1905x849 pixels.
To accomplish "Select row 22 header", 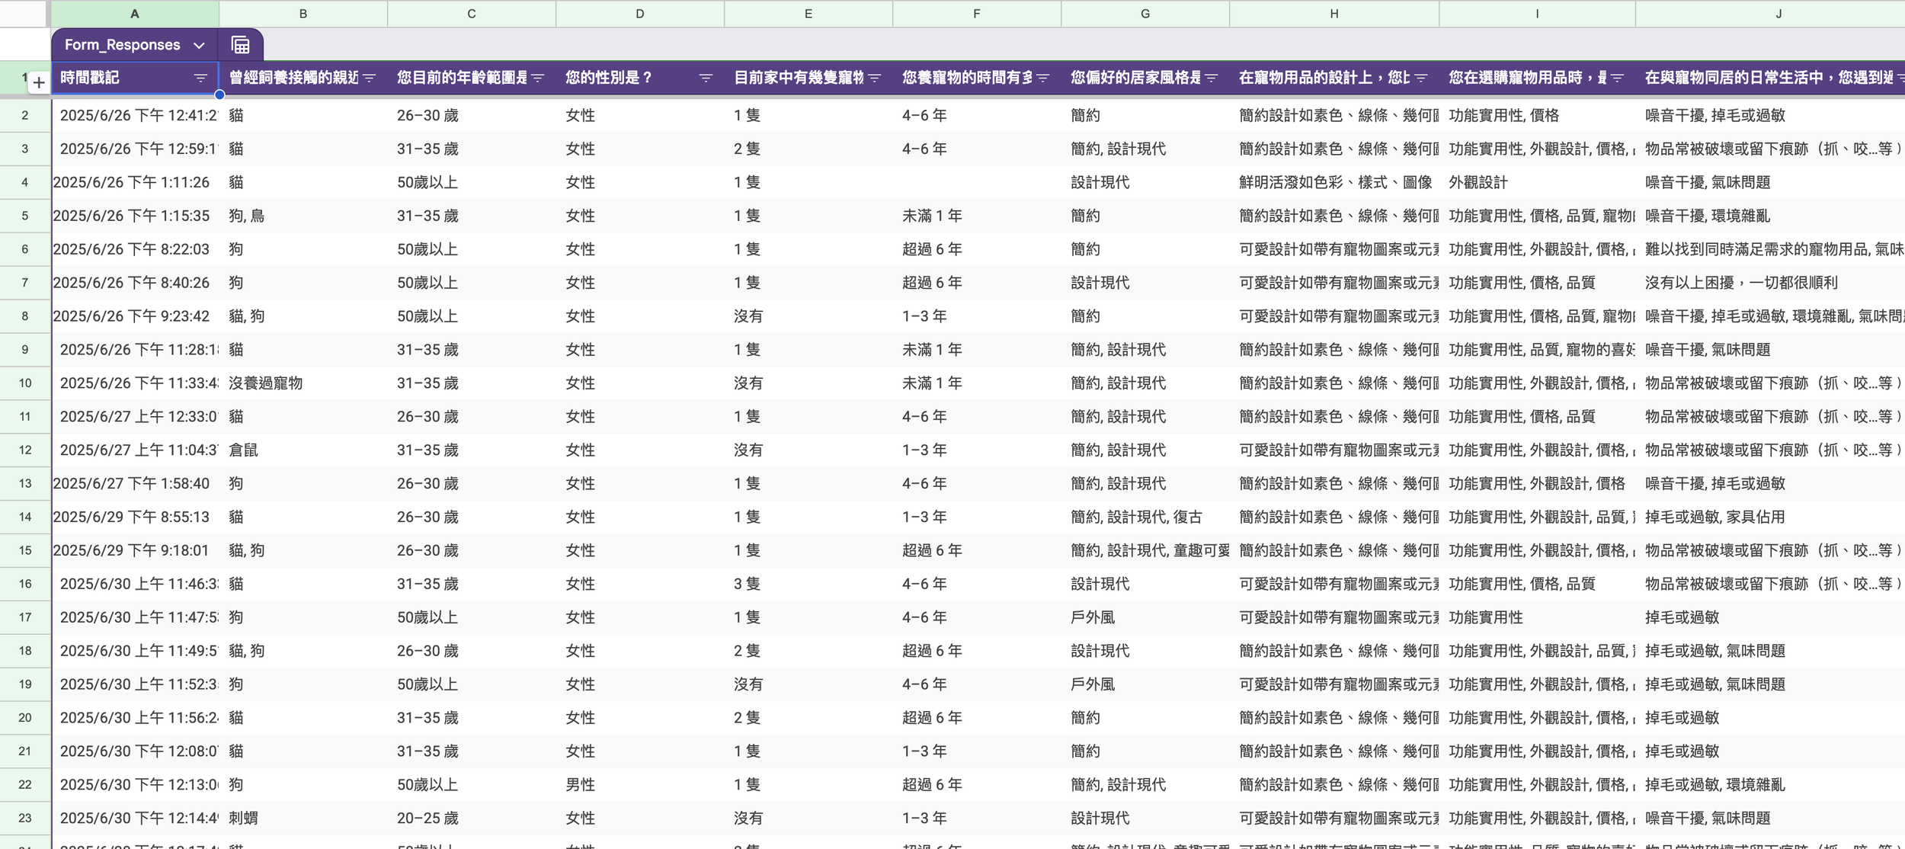I will pos(25,785).
